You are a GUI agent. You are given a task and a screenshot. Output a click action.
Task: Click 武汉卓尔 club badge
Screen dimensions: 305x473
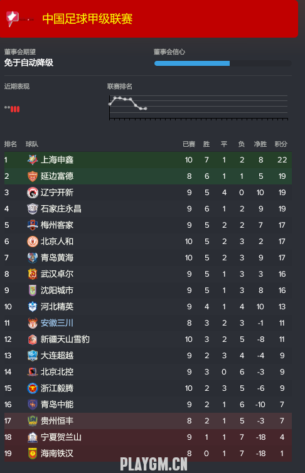click(x=32, y=274)
